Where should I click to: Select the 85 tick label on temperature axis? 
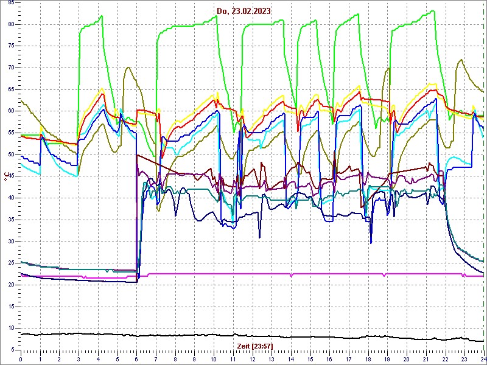click(11, 2)
